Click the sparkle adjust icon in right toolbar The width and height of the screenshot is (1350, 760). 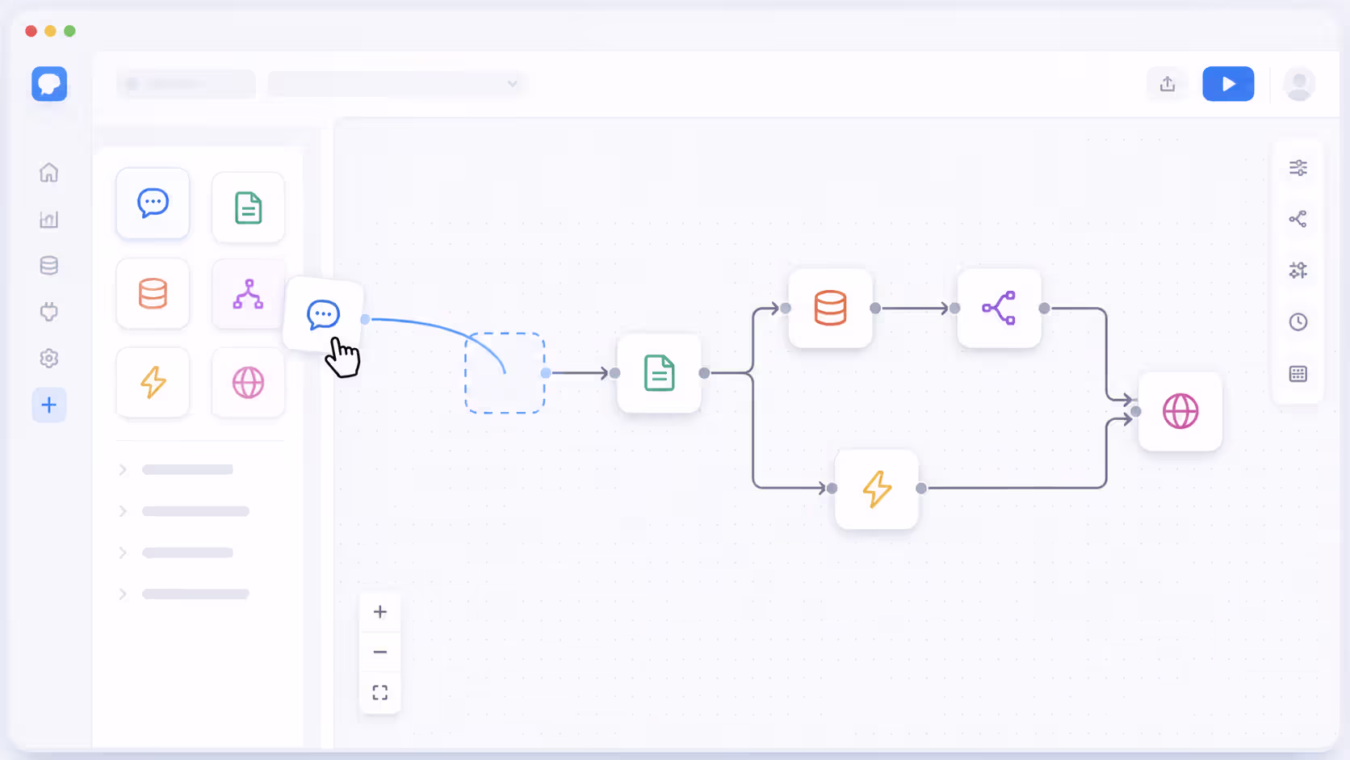1298,271
